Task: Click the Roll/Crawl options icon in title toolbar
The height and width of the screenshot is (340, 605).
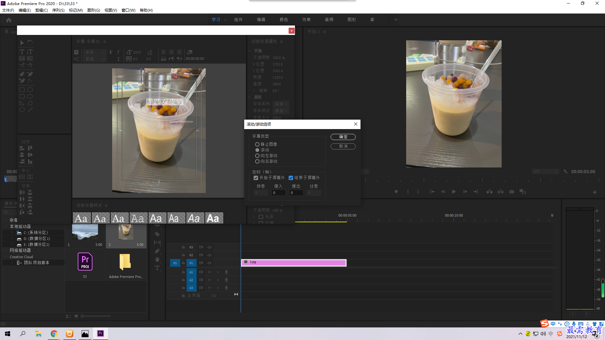Action: coord(76,59)
